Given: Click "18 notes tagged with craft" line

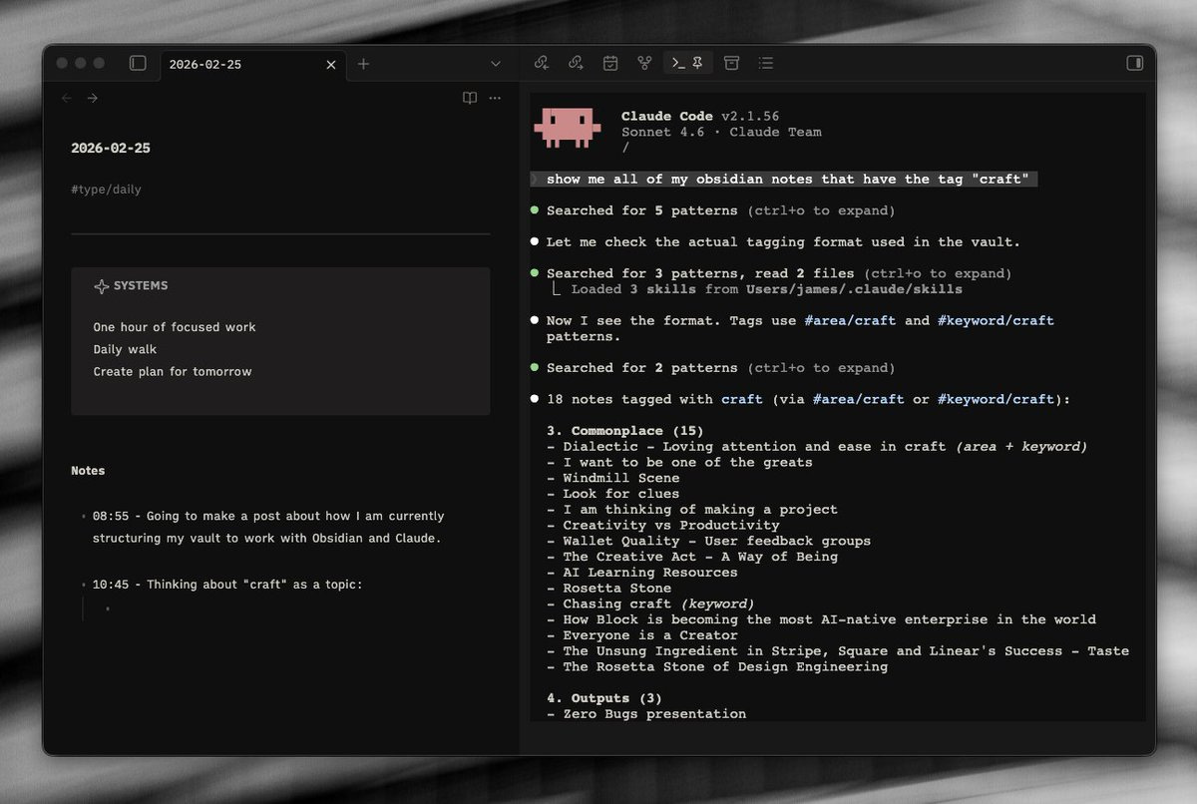Looking at the screenshot, I should coord(808,399).
